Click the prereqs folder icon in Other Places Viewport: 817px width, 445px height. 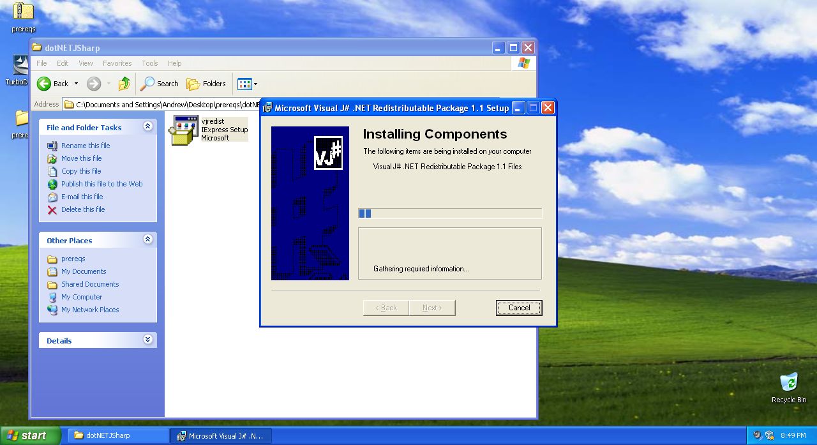point(52,259)
